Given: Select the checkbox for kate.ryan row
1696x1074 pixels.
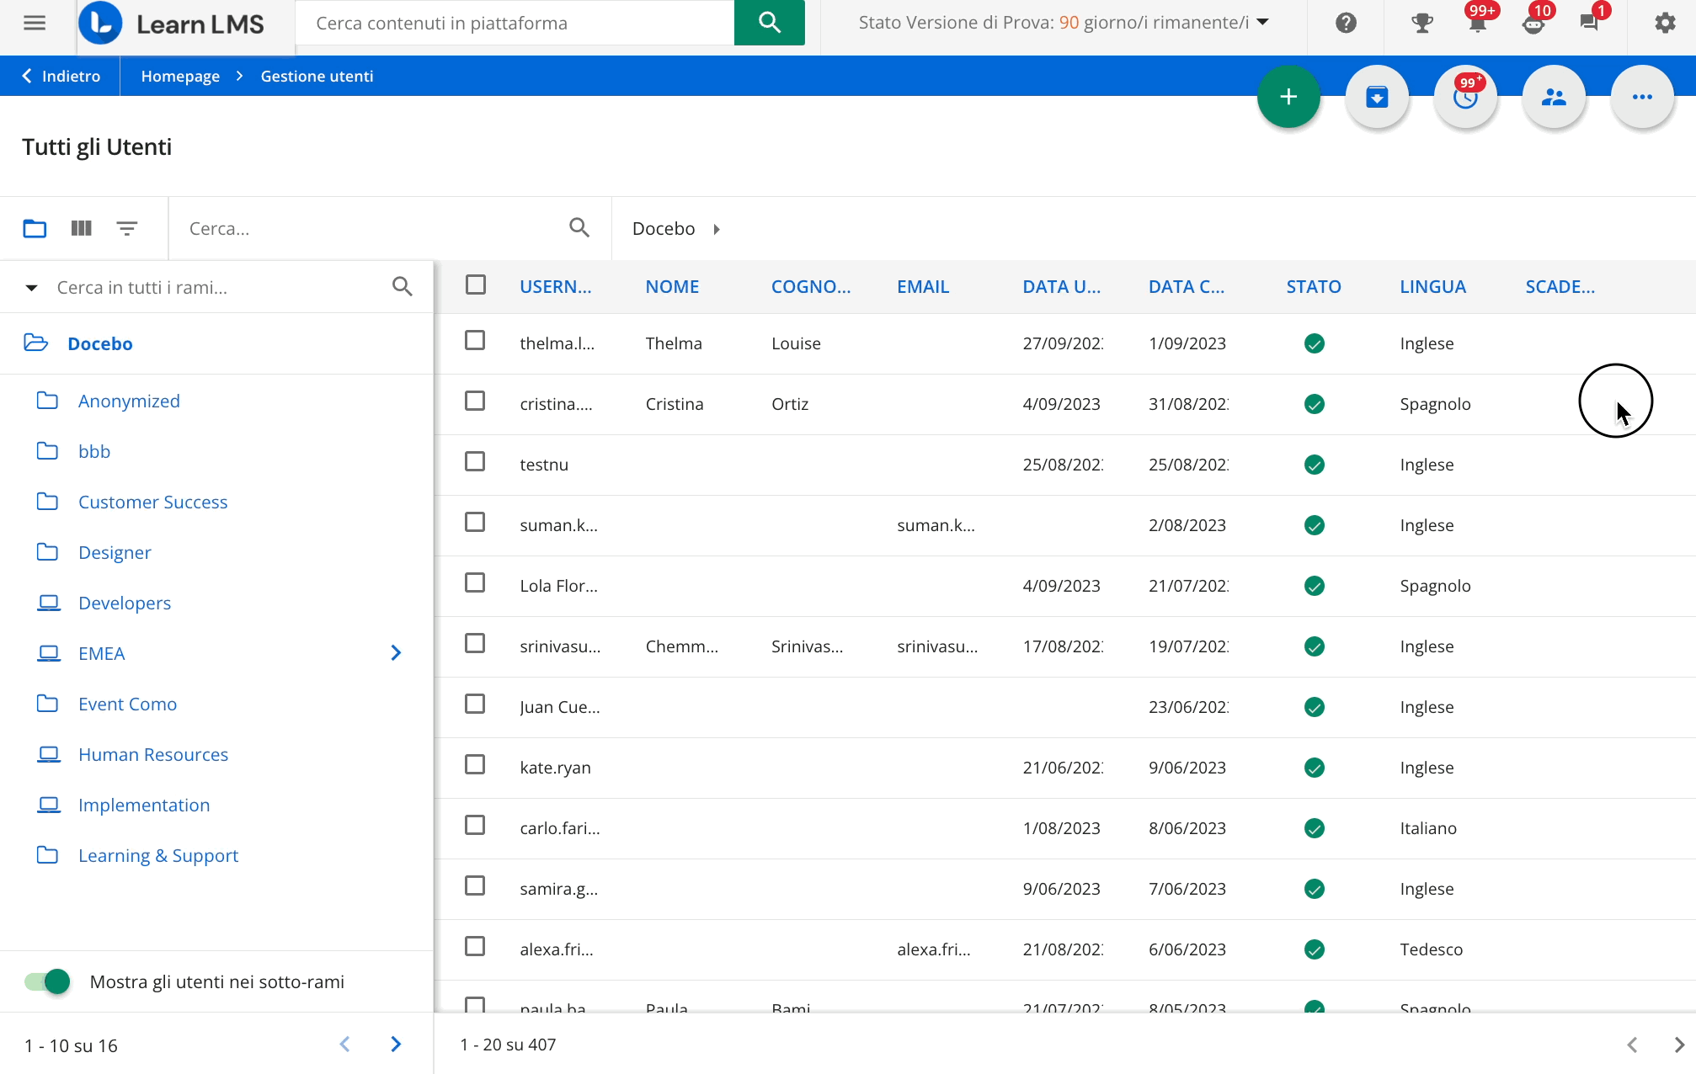Looking at the screenshot, I should click(x=475, y=764).
